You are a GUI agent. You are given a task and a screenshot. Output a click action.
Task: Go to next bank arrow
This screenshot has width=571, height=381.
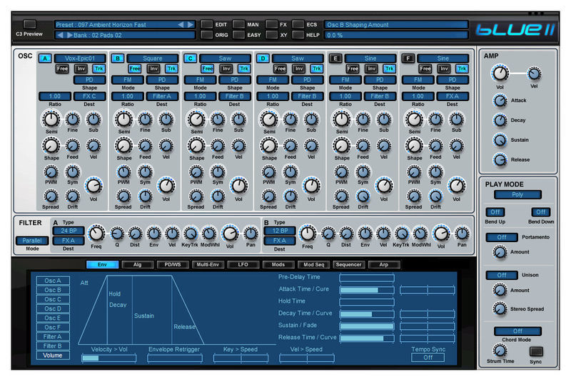click(x=70, y=35)
